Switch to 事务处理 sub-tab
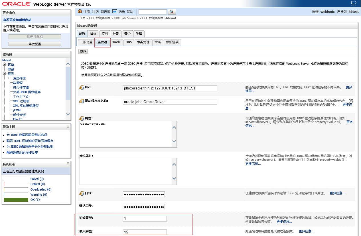Image resolution: width=361 pixels, height=236 pixels. coord(143,42)
